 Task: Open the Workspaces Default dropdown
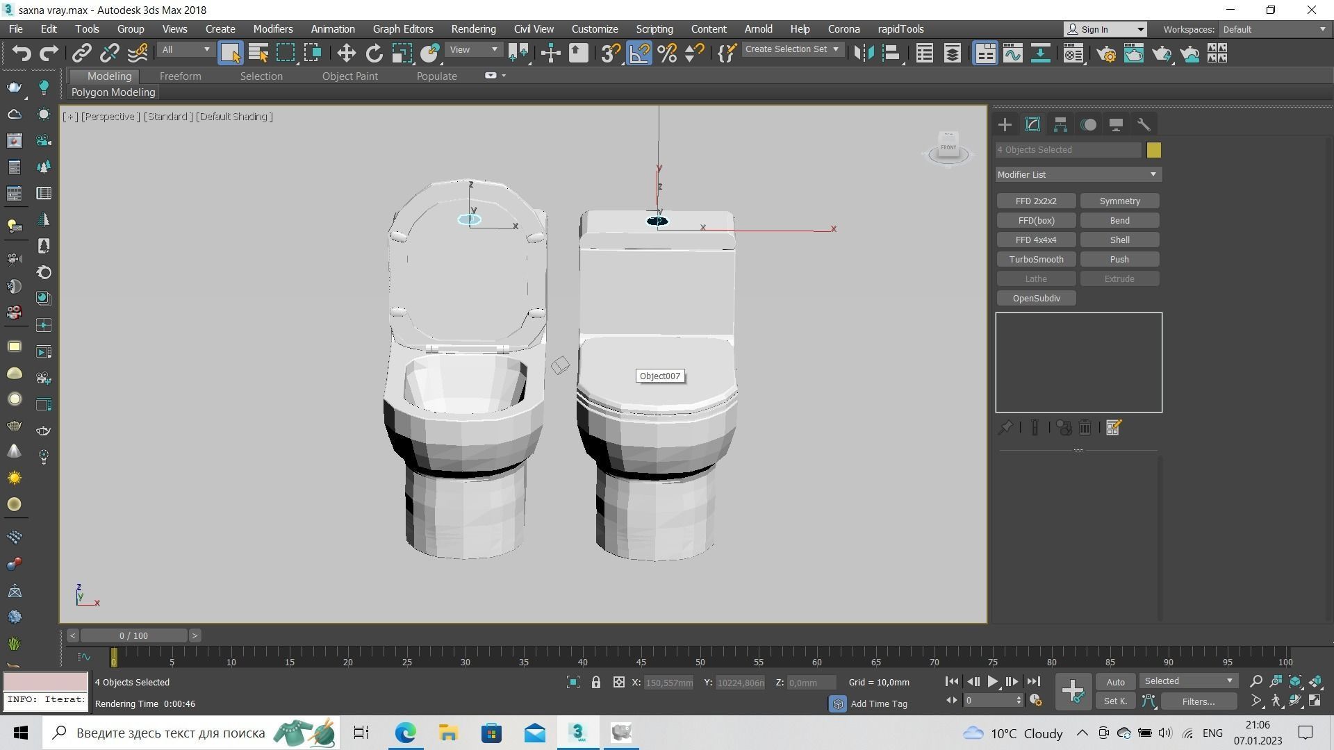[x=1274, y=29]
